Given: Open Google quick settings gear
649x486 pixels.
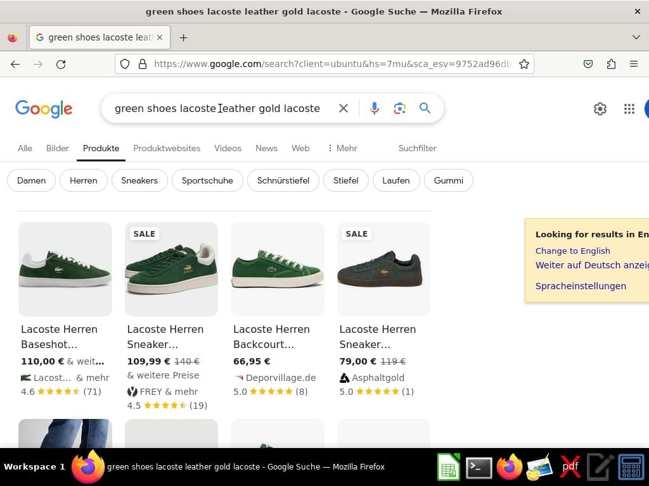Looking at the screenshot, I should (x=600, y=109).
